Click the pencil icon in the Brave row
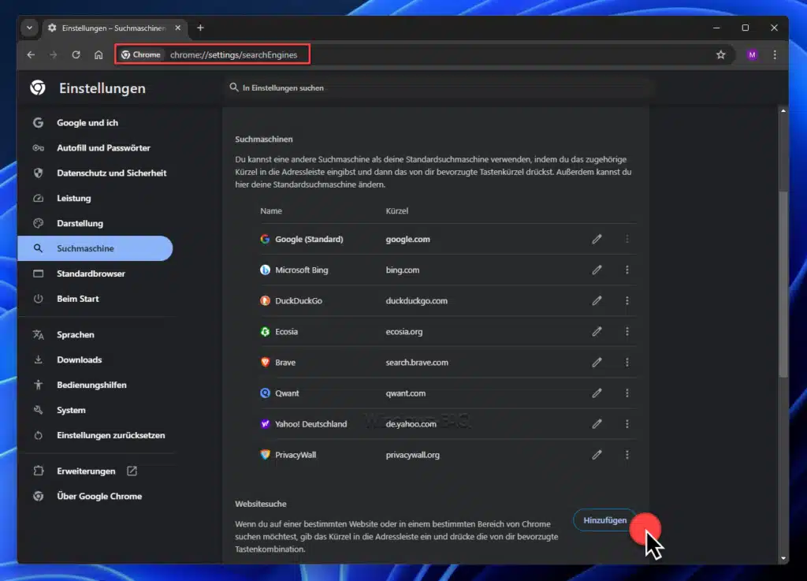 [x=597, y=363]
